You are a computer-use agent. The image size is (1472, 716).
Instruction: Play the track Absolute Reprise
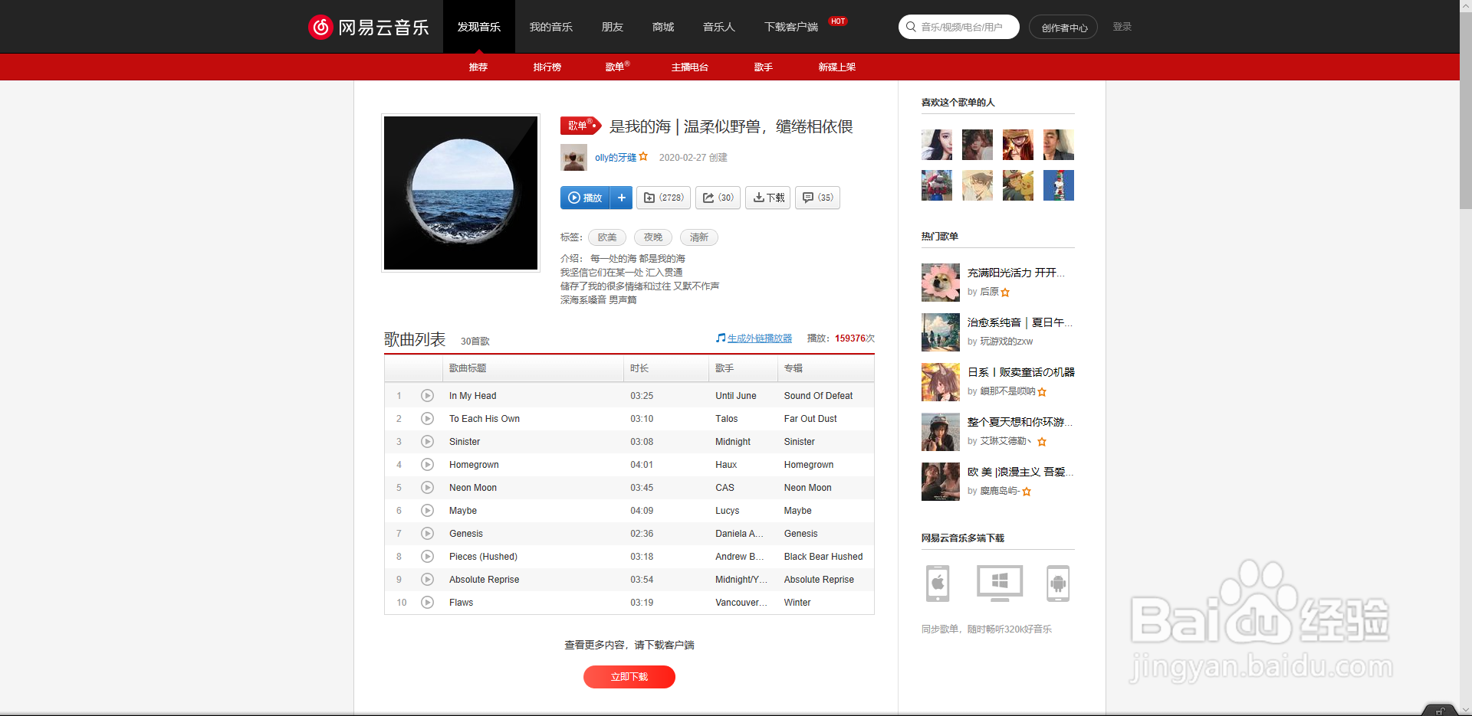pos(427,580)
